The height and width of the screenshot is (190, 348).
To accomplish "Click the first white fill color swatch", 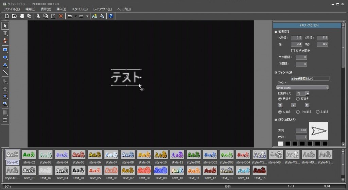I will [280, 144].
